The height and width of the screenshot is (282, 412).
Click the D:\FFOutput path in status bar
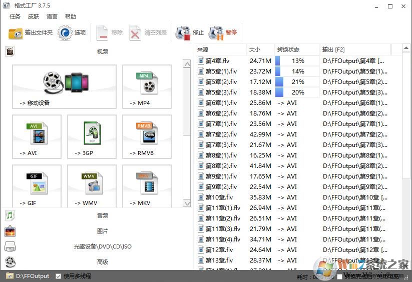(33, 276)
